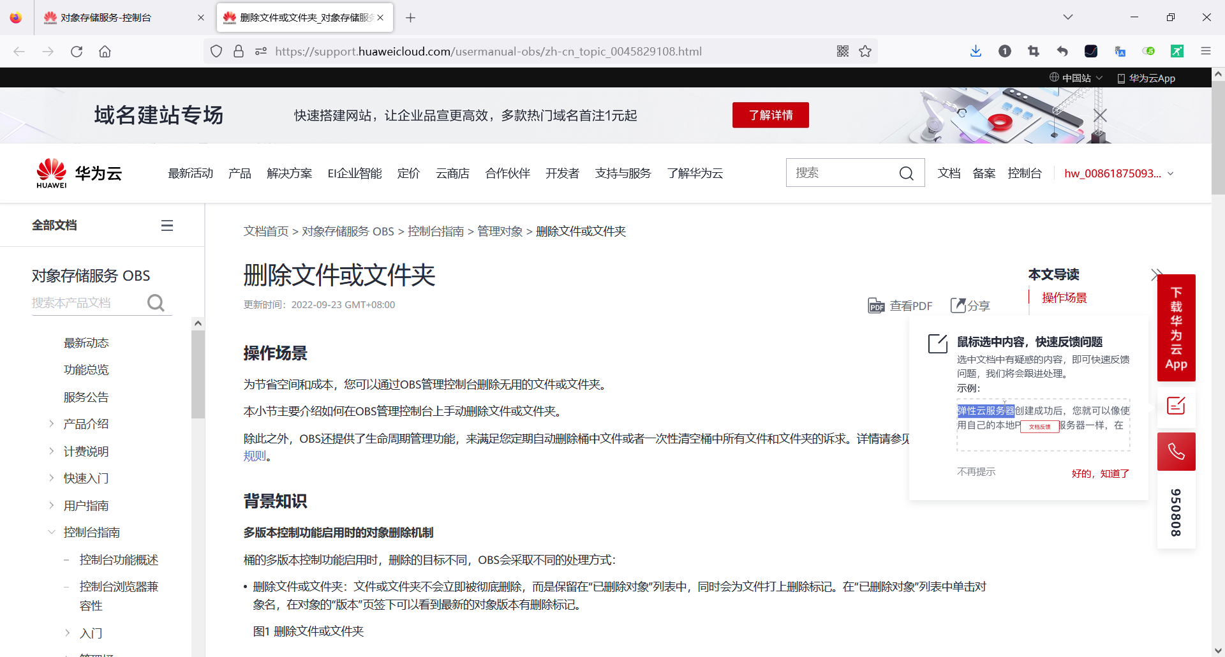Click the 查看PDF icon
Viewport: 1225px width, 657px height.
[x=877, y=306]
